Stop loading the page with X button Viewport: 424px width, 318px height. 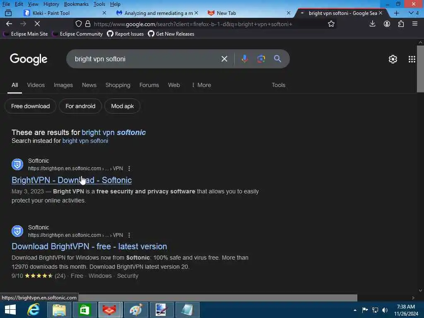pos(37,24)
